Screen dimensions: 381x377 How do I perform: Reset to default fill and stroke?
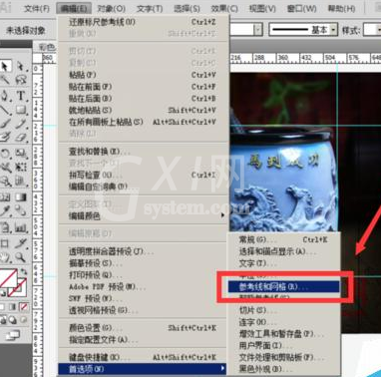3,293
